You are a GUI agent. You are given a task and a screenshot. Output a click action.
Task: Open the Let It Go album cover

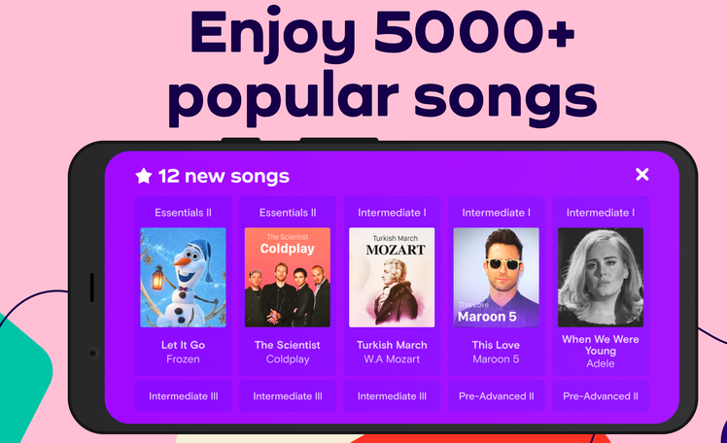[183, 277]
